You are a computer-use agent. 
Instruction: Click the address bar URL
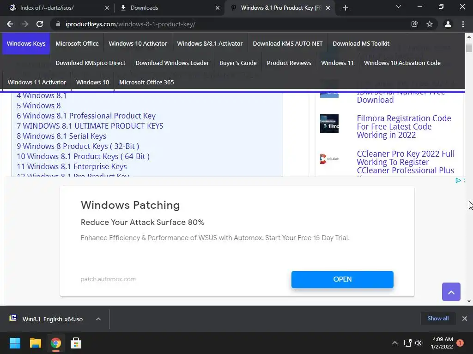pos(130,24)
